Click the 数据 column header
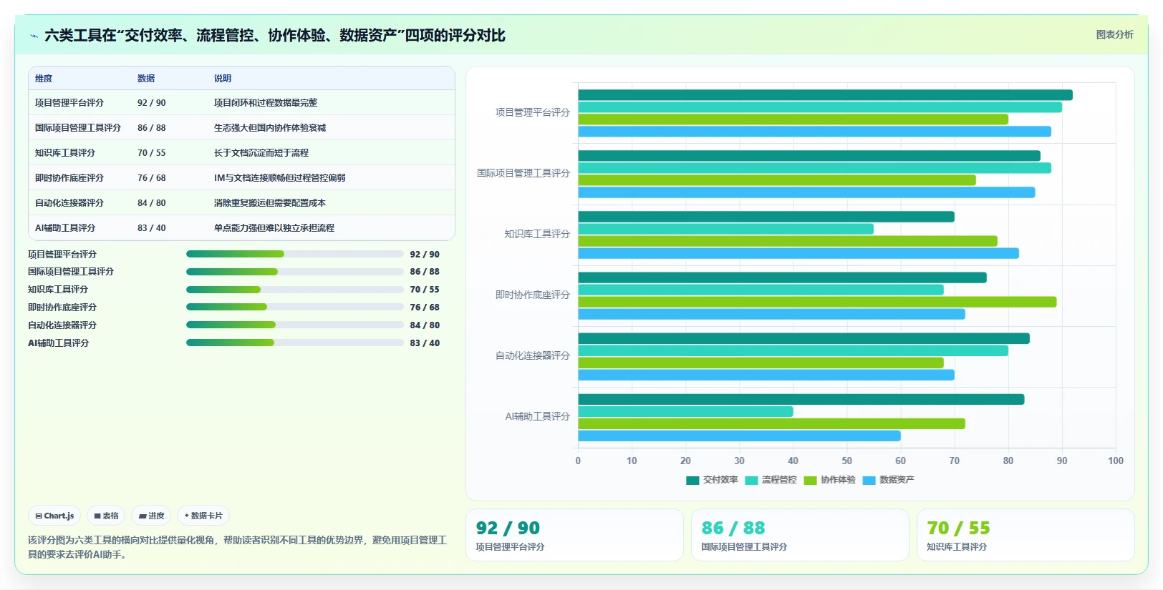 point(146,79)
